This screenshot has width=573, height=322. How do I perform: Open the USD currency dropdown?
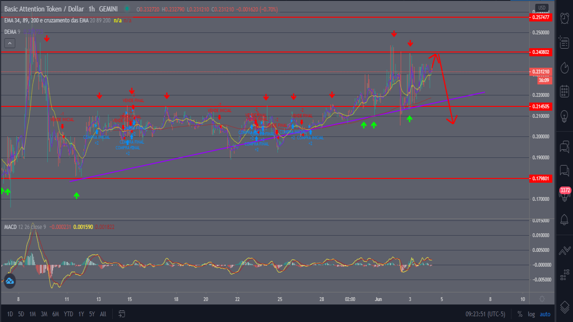click(x=541, y=8)
